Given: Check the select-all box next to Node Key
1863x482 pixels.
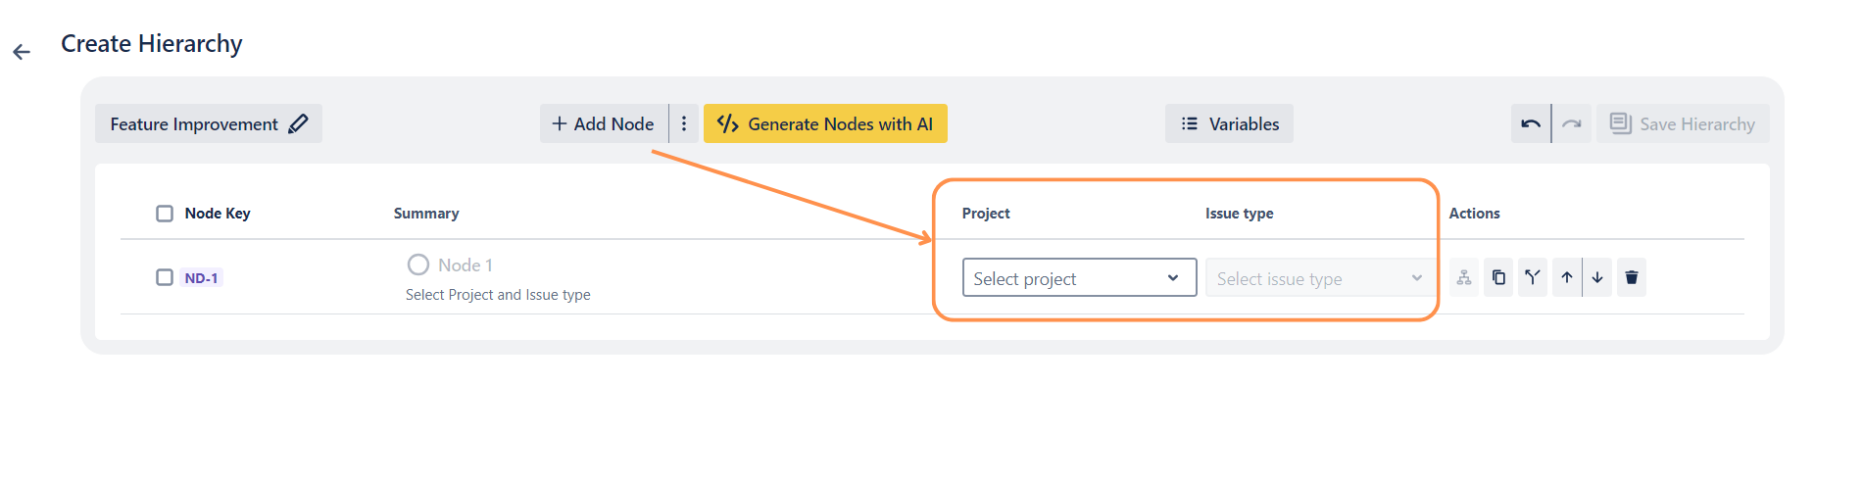Looking at the screenshot, I should [x=165, y=214].
